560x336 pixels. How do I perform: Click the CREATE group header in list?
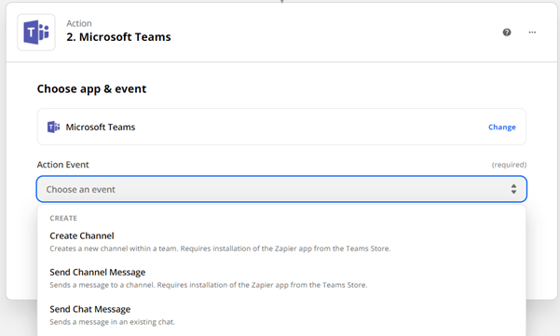coord(63,218)
